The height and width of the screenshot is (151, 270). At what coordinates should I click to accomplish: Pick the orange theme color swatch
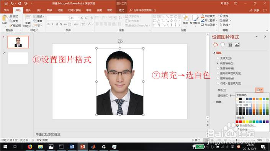coord(254,99)
